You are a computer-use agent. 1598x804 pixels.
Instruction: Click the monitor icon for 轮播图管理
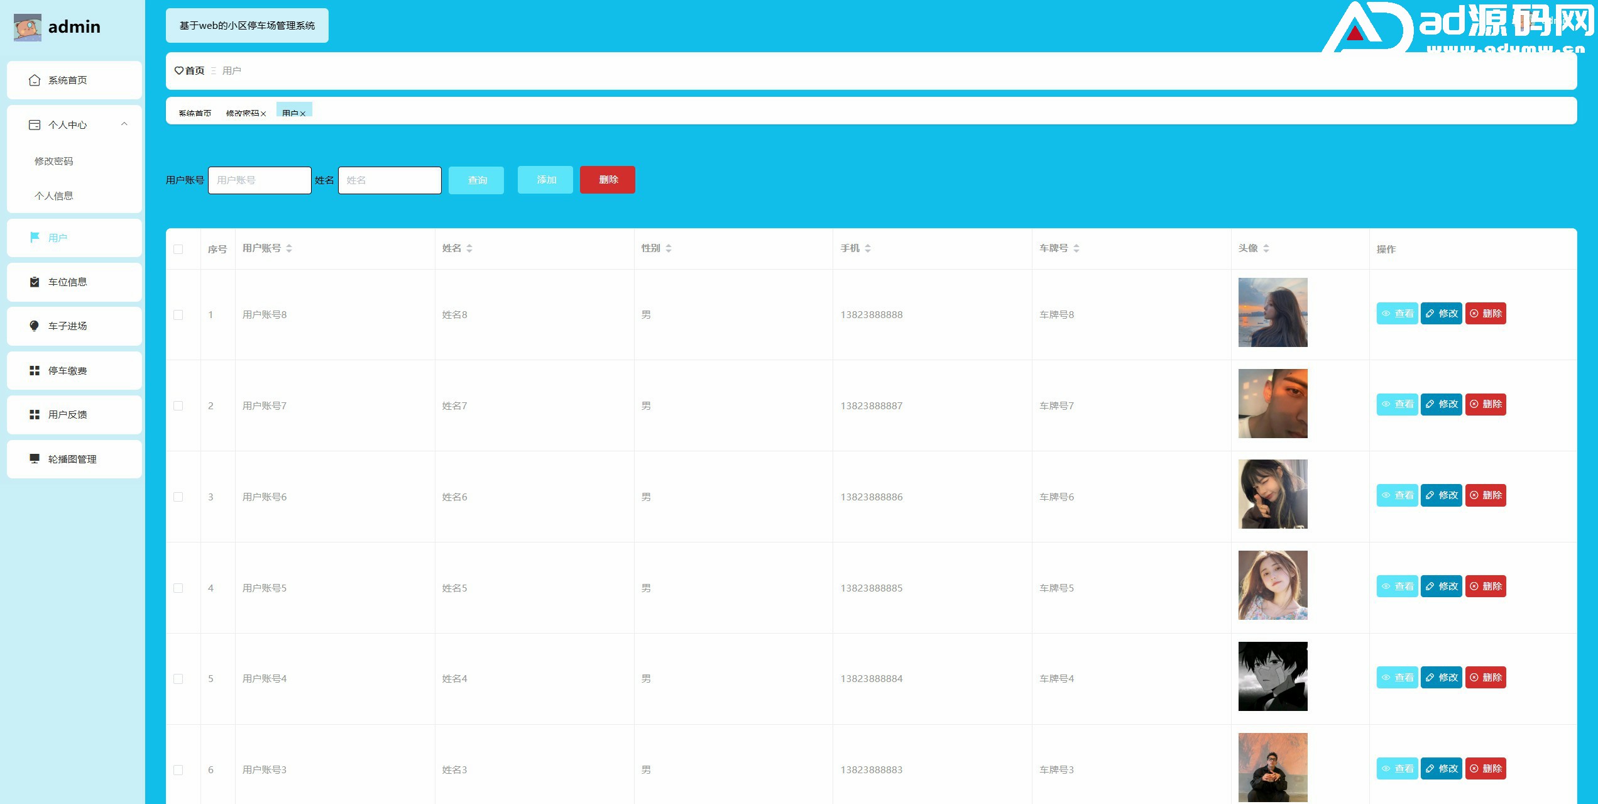point(35,459)
